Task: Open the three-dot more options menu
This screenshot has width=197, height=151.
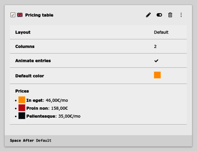Action: point(181,15)
